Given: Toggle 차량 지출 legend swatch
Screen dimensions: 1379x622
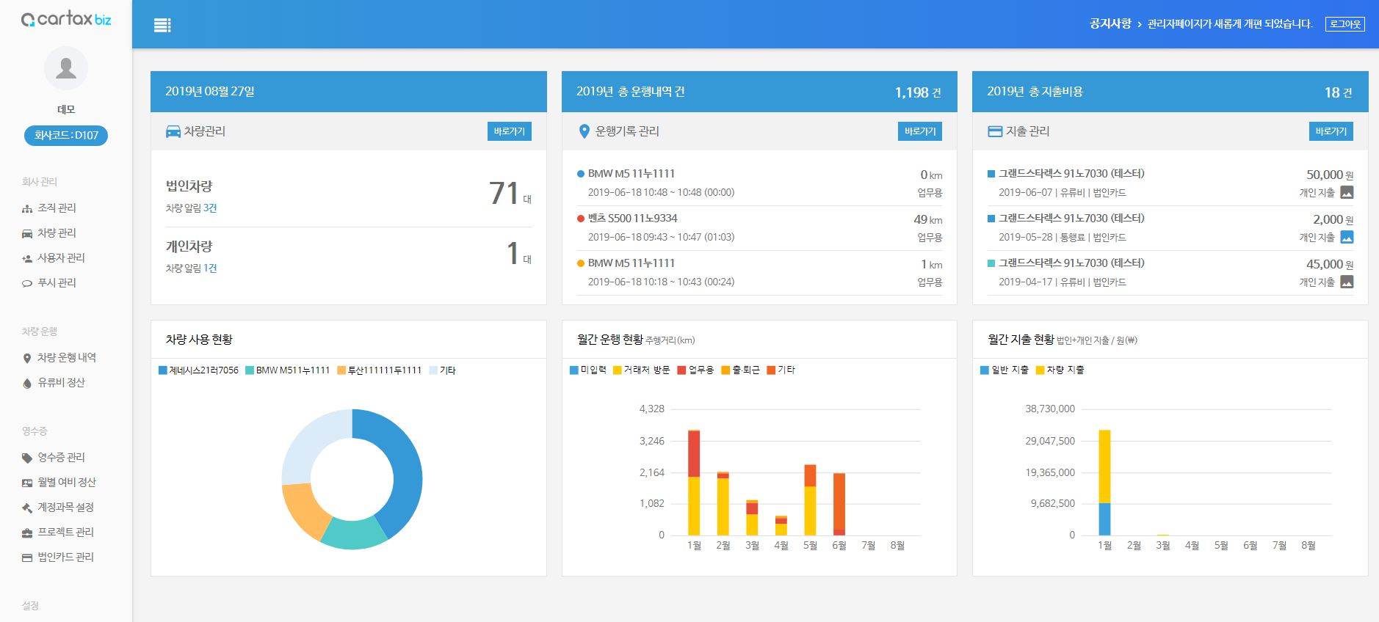Looking at the screenshot, I should pos(1040,370).
